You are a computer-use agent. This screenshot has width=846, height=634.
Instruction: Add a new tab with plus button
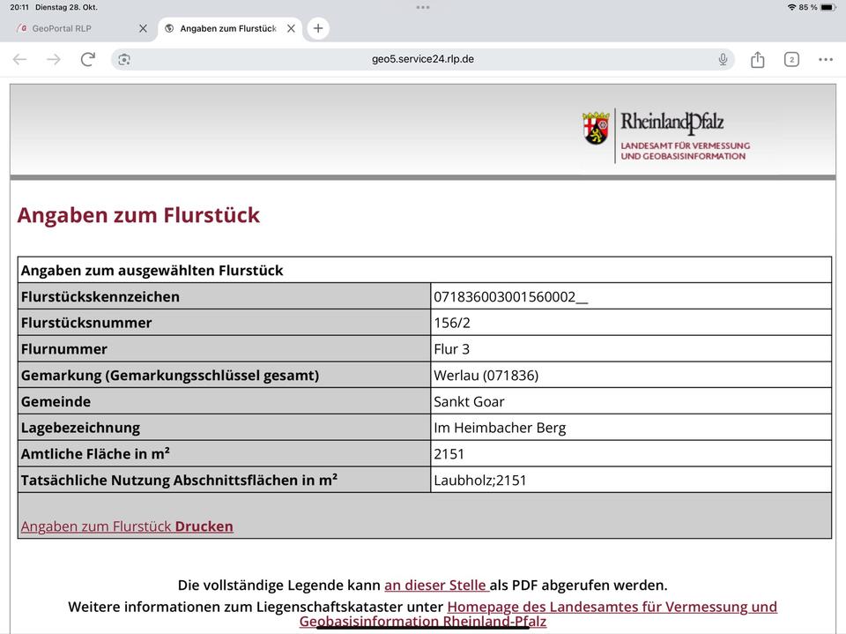pyautogui.click(x=318, y=28)
